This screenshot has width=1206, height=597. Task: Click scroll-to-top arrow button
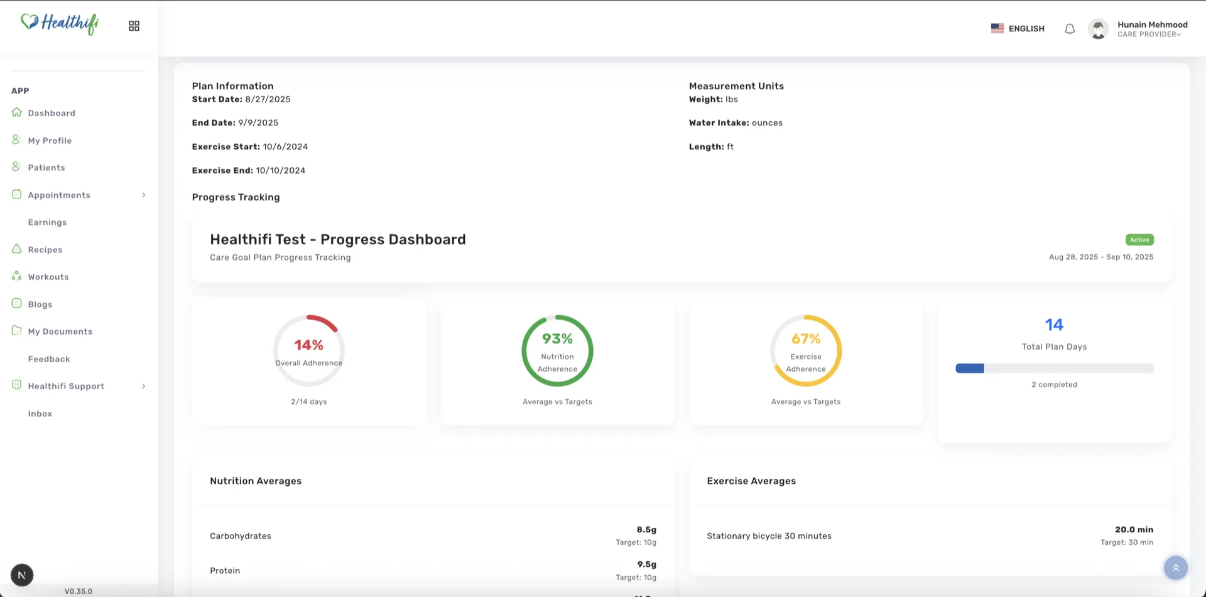tap(1175, 568)
